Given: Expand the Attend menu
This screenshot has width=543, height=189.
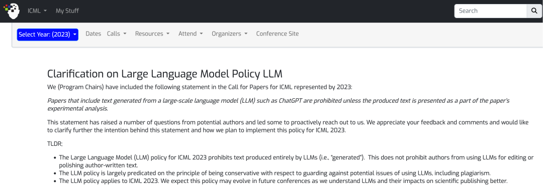Looking at the screenshot, I should [191, 34].
